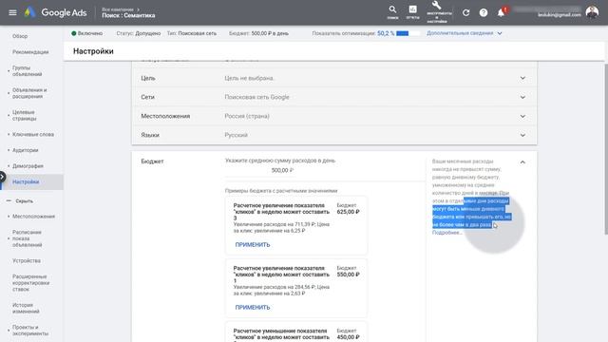Open Аудитории in the sidebar

click(26, 150)
